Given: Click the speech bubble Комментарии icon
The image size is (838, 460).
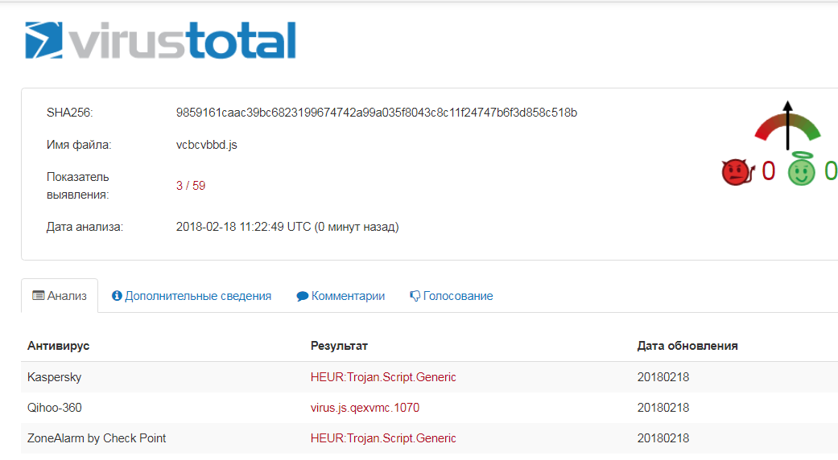Looking at the screenshot, I should tap(303, 296).
